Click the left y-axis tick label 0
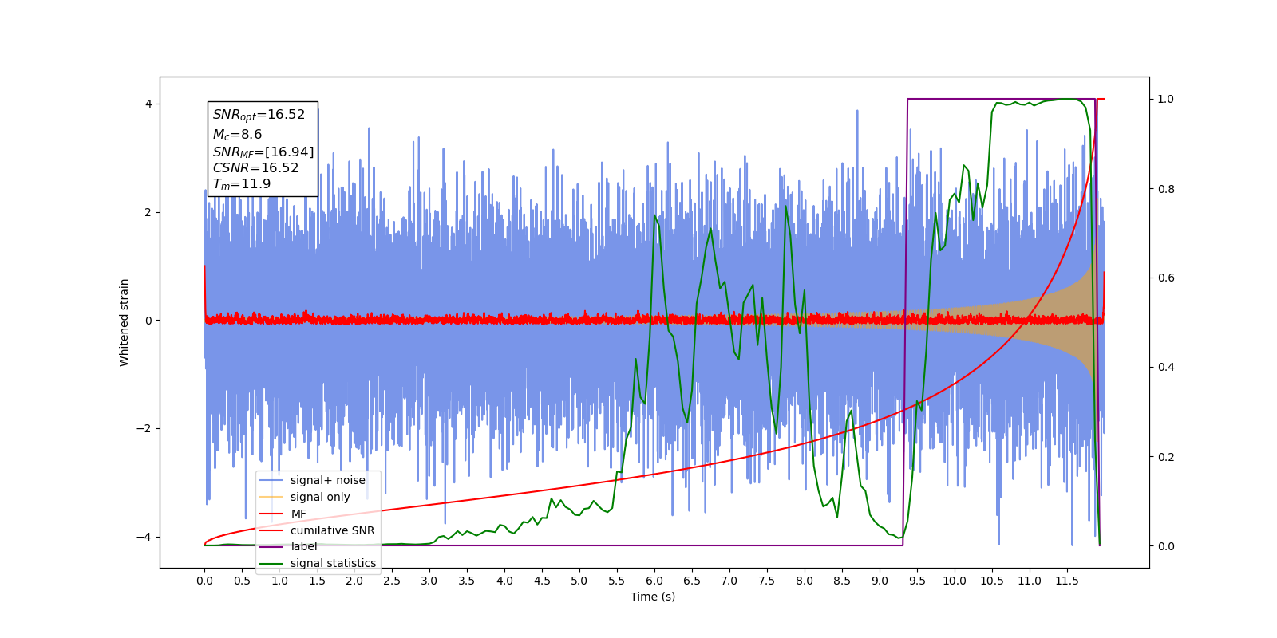Screen dimensions: 1277x638 pyautogui.click(x=148, y=321)
